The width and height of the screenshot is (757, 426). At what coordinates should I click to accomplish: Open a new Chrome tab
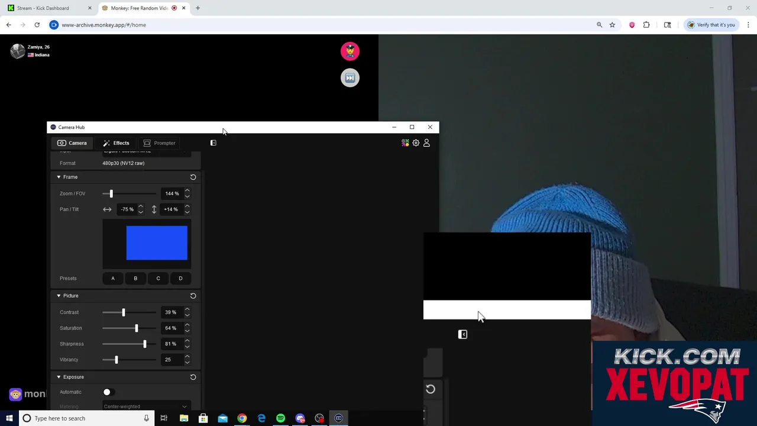[x=198, y=8]
